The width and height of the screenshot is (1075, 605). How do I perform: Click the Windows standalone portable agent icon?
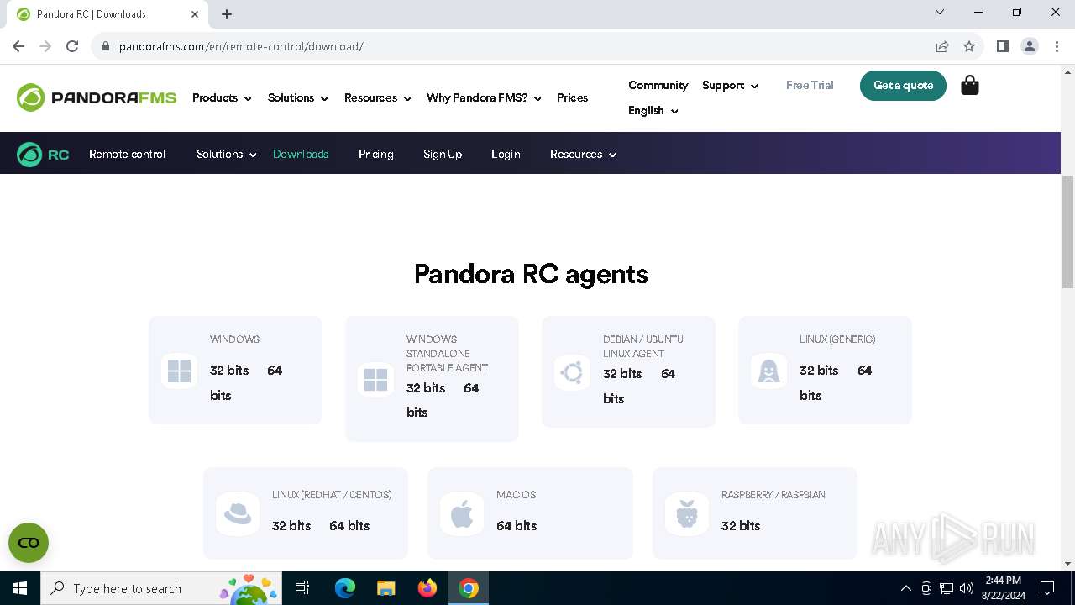375,380
